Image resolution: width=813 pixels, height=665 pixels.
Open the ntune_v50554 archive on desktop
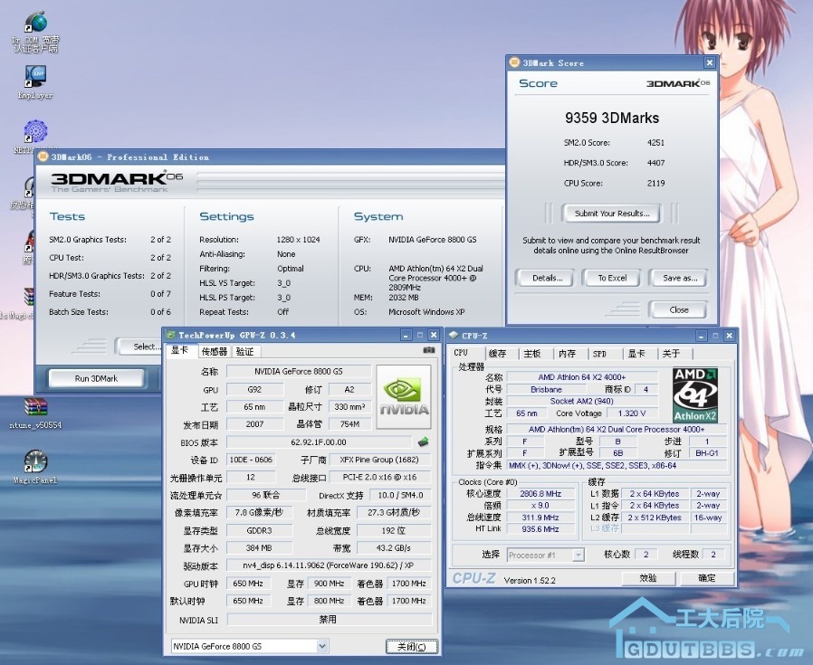pyautogui.click(x=35, y=408)
